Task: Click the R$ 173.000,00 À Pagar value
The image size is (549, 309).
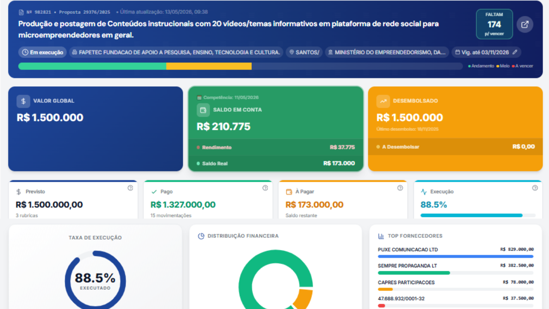Action: 314,205
